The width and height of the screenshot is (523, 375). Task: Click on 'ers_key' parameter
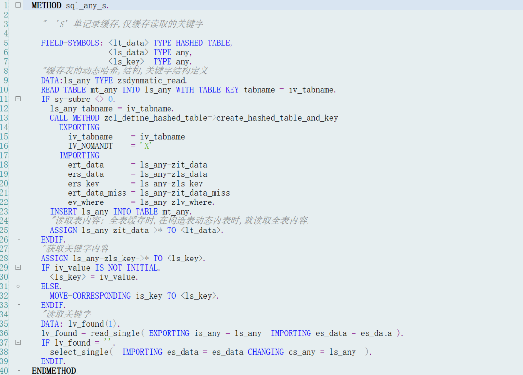point(83,183)
